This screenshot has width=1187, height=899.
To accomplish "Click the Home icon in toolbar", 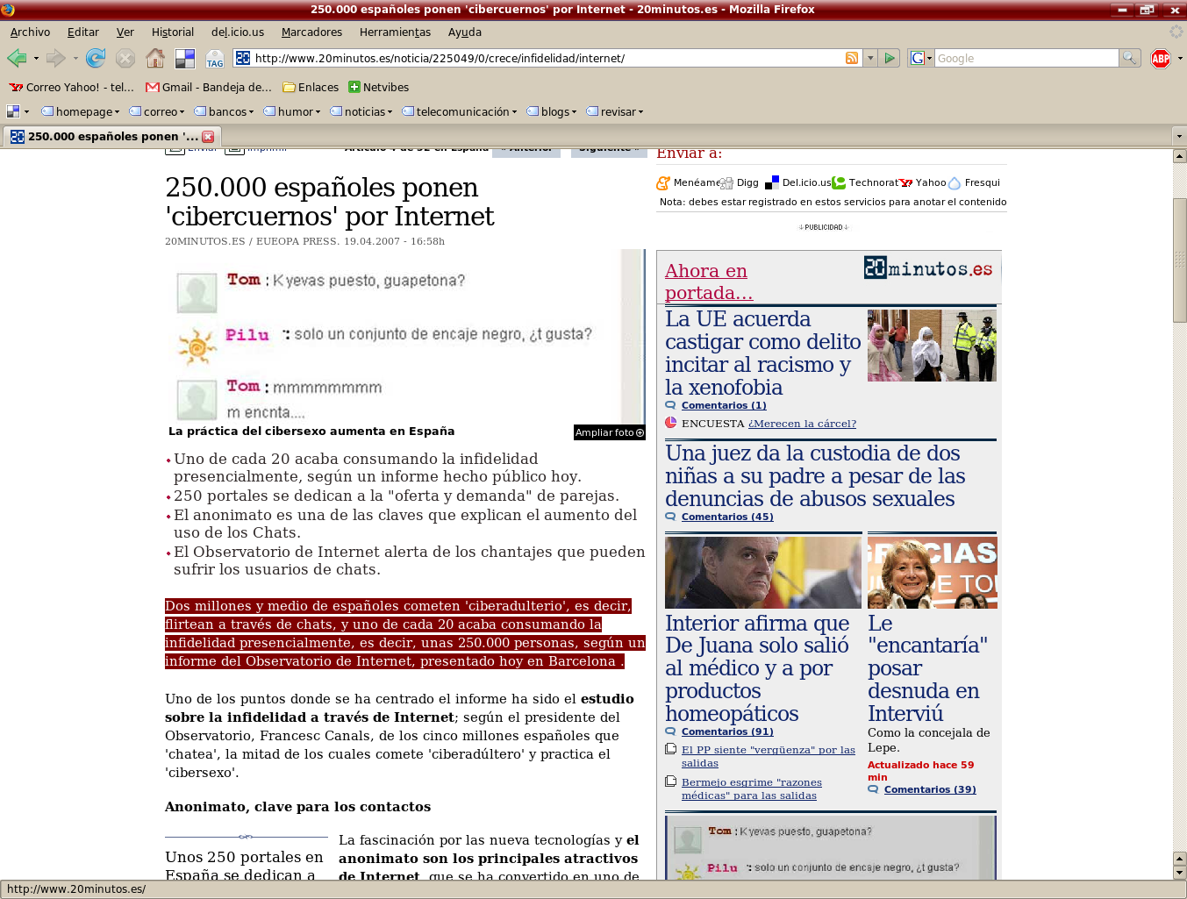I will (155, 59).
